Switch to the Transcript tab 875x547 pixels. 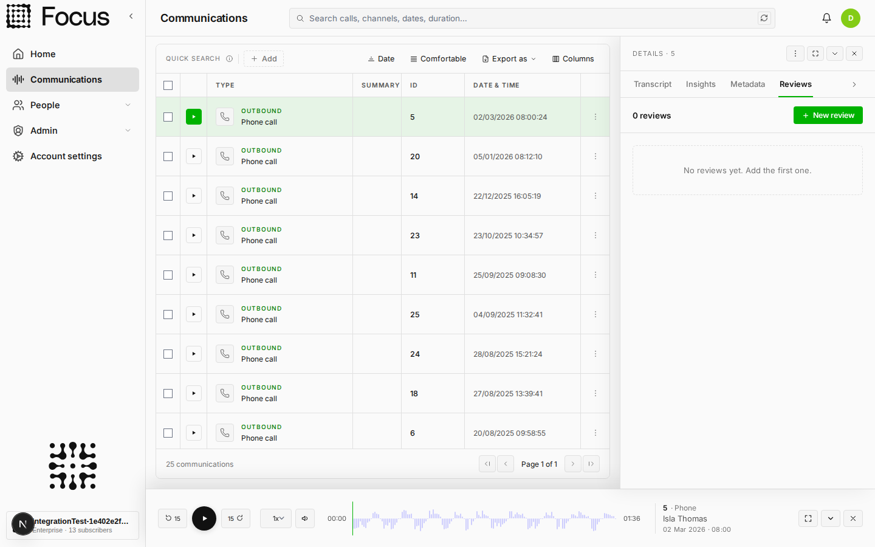coord(653,84)
